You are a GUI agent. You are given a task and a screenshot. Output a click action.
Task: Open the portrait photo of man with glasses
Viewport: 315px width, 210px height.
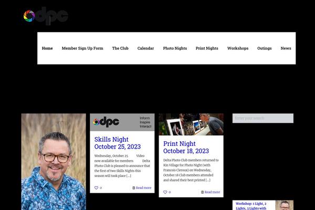(54, 162)
